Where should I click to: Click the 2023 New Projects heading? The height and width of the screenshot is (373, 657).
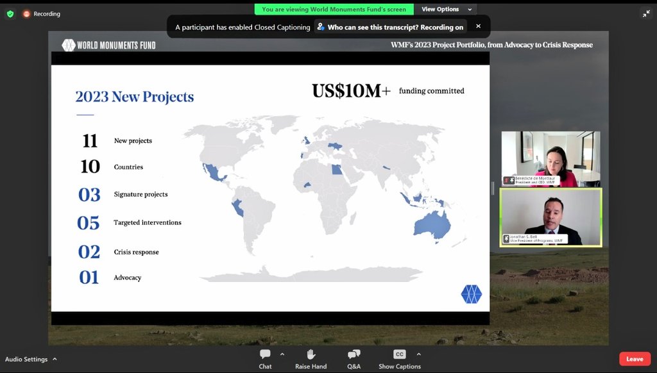[x=135, y=97]
